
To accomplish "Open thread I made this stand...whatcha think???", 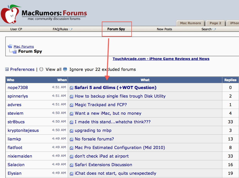I will click(113, 122).
